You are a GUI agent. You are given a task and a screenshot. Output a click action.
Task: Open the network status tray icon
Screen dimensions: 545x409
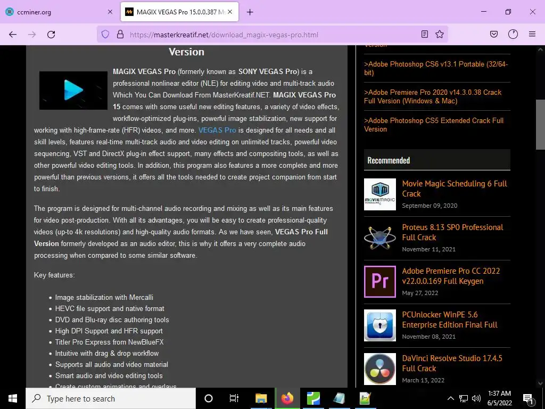464,398
